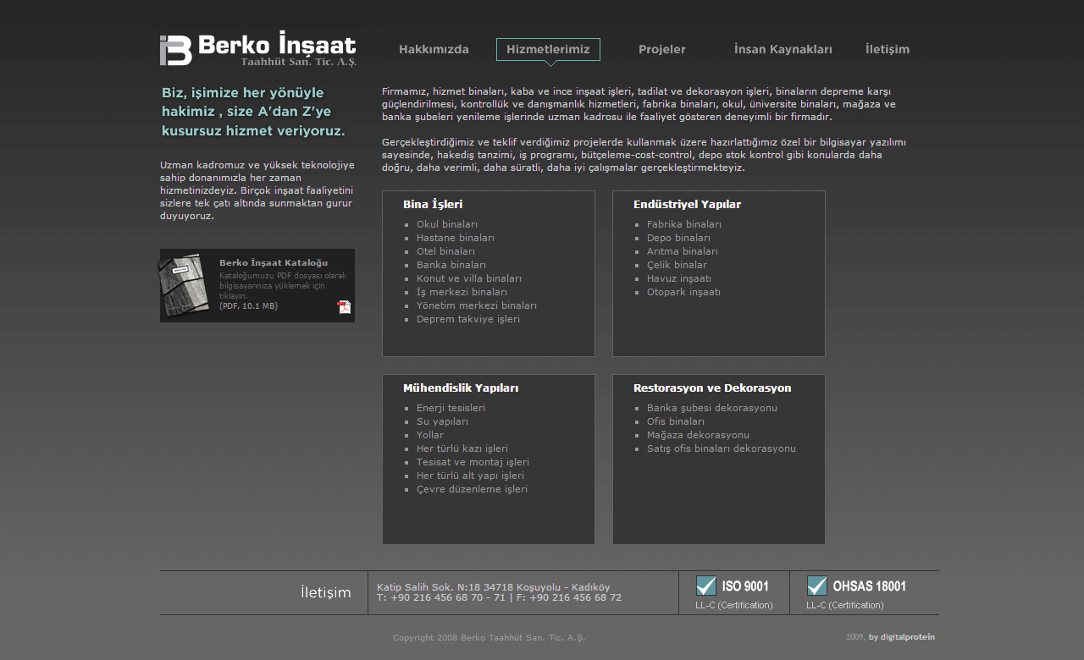
Task: Click the Katip Salih Sok. address line
Action: (x=494, y=587)
